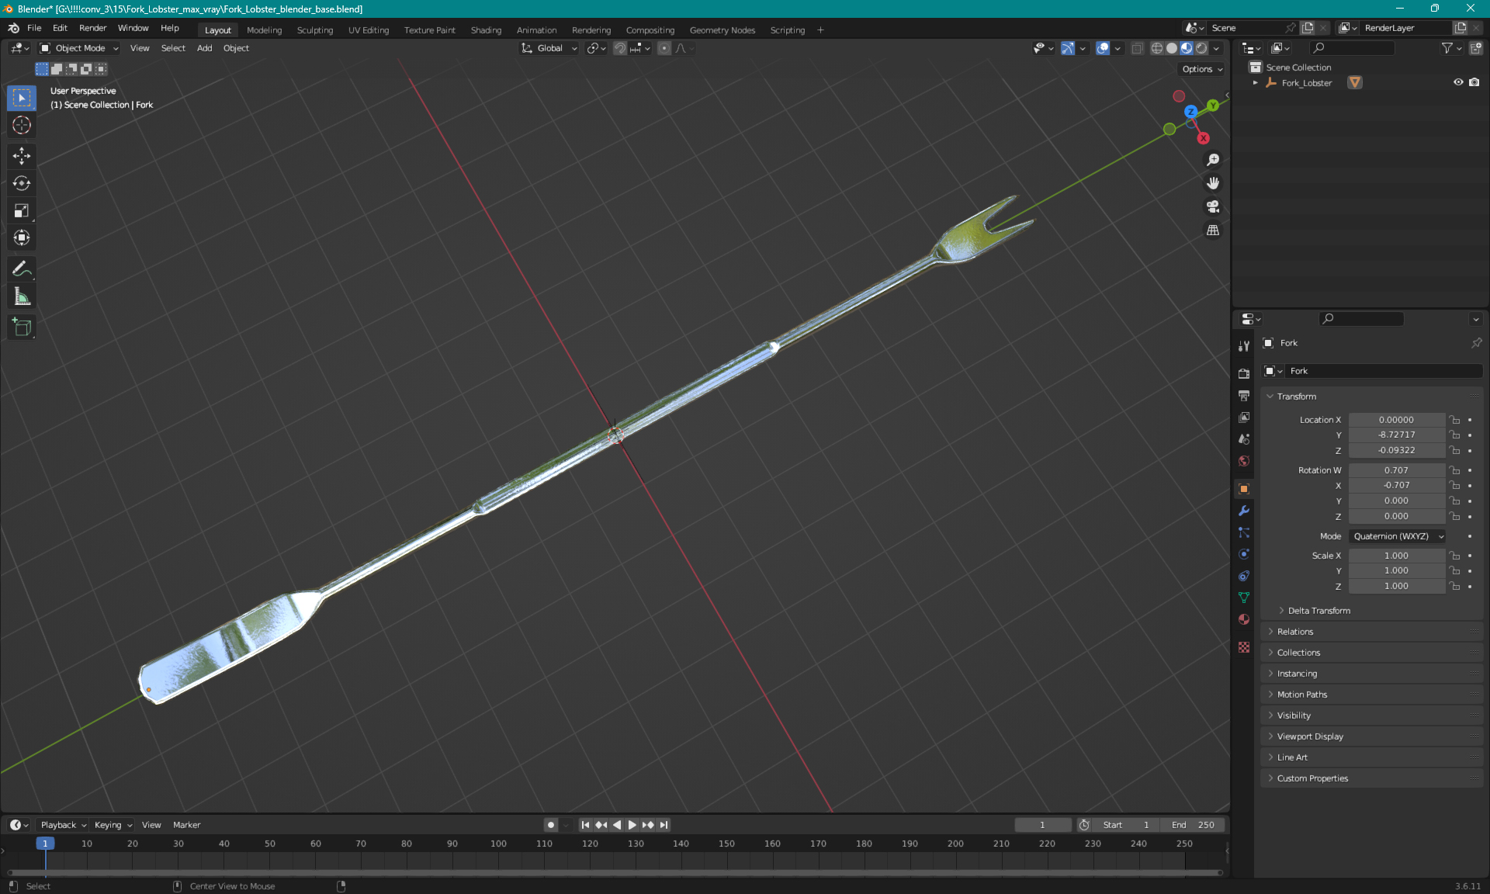Expand the Viewport Display panel
1490x894 pixels.
[x=1310, y=736]
